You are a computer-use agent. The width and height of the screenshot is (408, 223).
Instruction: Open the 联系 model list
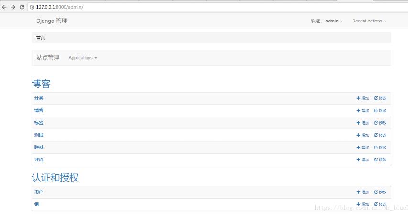(39, 147)
